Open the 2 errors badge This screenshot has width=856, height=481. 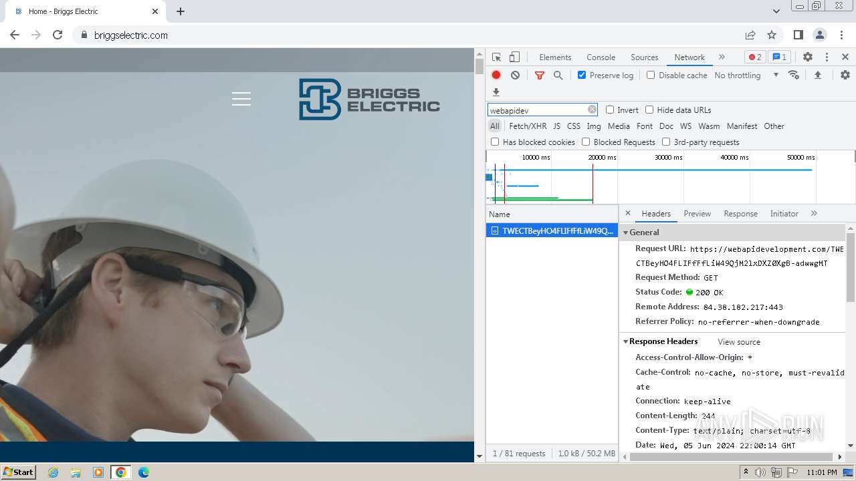point(755,57)
